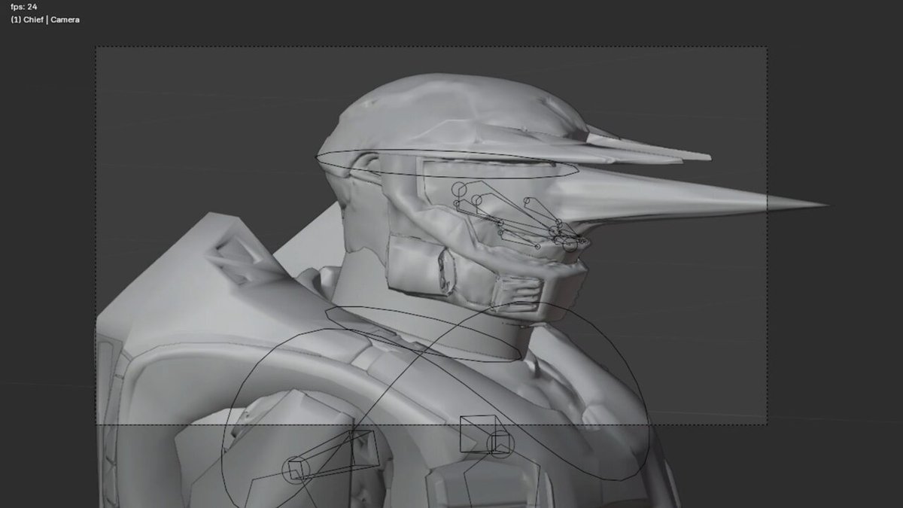Select the stretched pointed visor spike mesh
Screen dimensions: 903x508
(692, 197)
